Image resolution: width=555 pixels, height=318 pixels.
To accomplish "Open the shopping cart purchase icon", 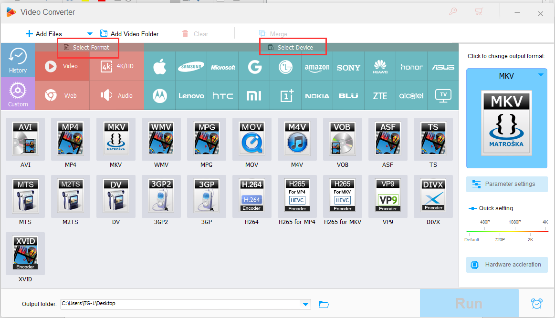I will 479,12.
